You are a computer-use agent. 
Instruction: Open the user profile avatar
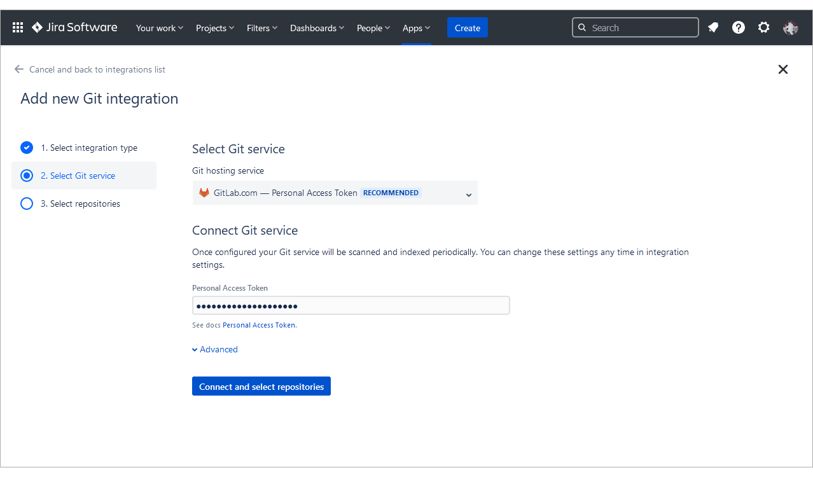[790, 27]
